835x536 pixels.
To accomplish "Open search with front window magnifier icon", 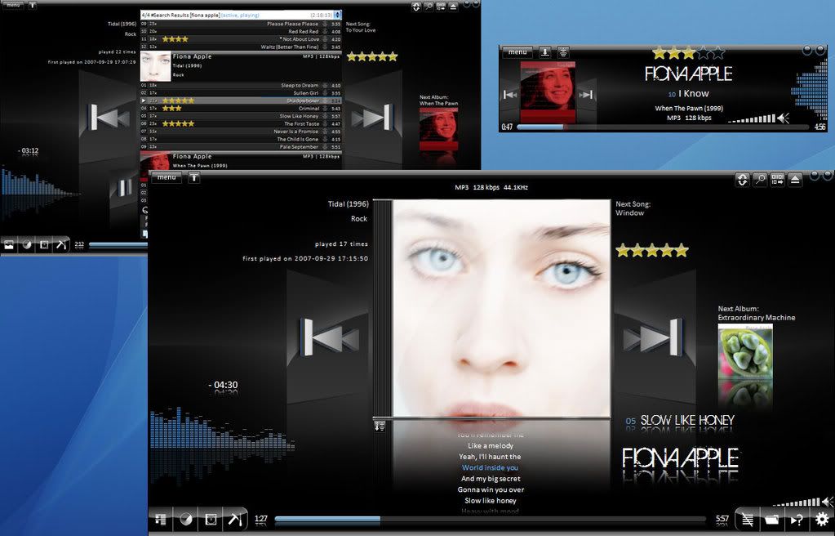I will (x=760, y=180).
